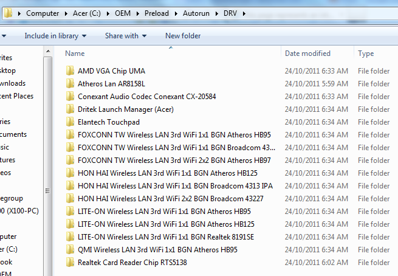Click the 6:02 AM date of Realtek Card Reader

(316, 262)
